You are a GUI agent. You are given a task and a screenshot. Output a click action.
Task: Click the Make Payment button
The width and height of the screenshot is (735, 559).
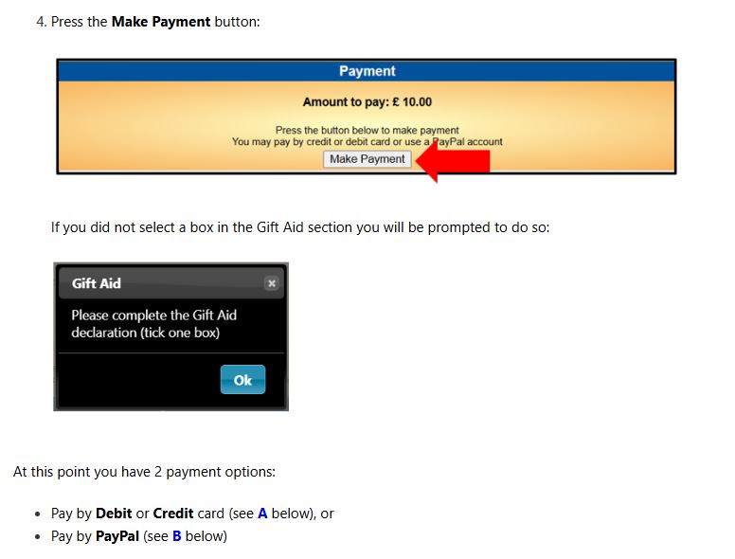(x=367, y=159)
